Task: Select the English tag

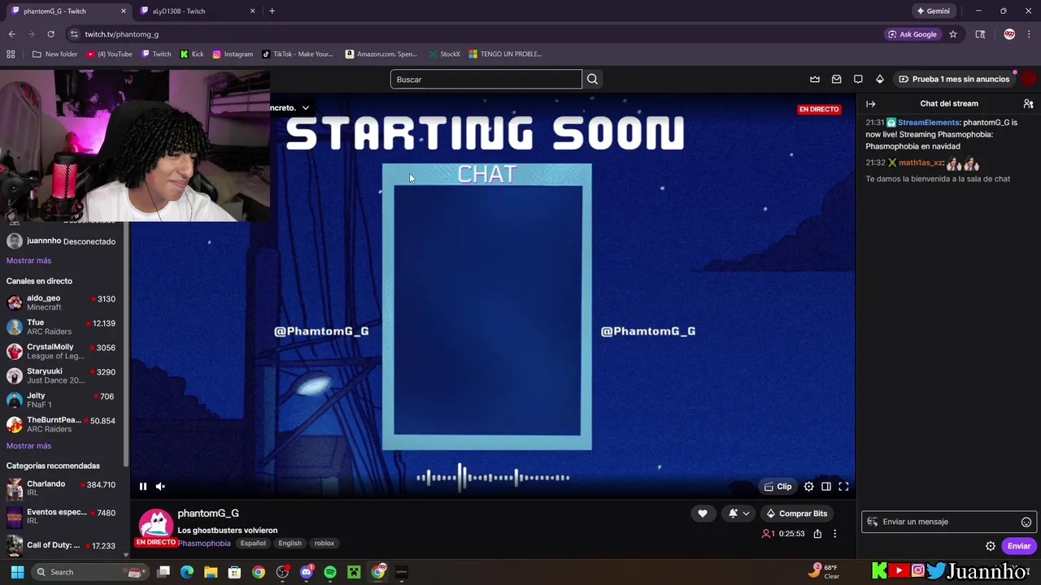Action: (290, 544)
